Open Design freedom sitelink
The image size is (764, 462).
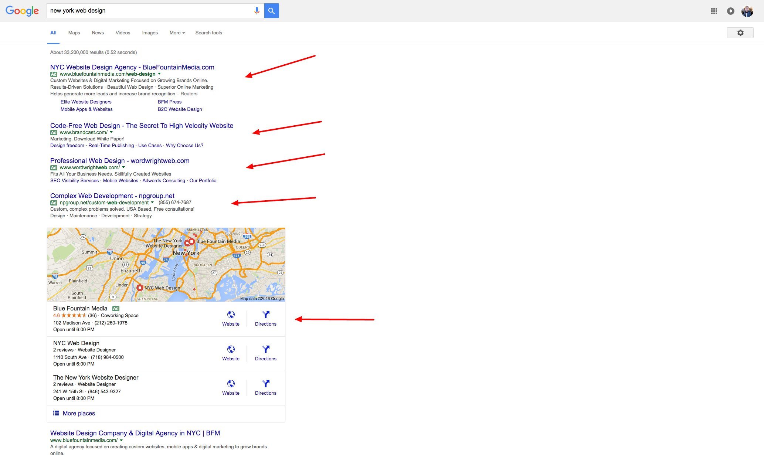[67, 146]
